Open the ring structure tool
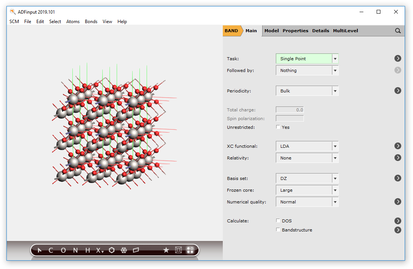 click(x=111, y=250)
